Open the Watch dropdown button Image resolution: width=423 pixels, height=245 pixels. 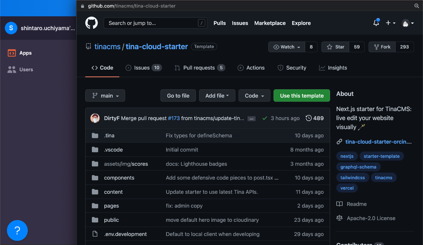(x=287, y=47)
